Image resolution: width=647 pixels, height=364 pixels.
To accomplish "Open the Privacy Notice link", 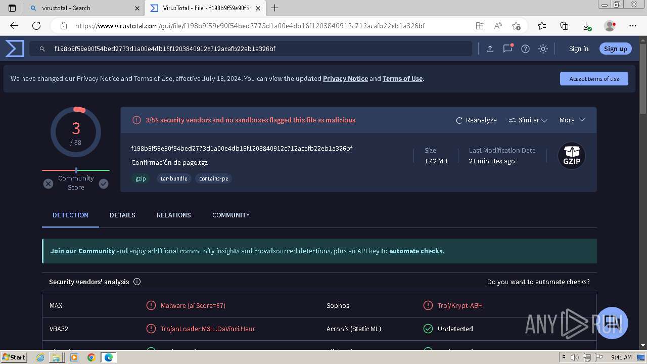I will [x=345, y=78].
